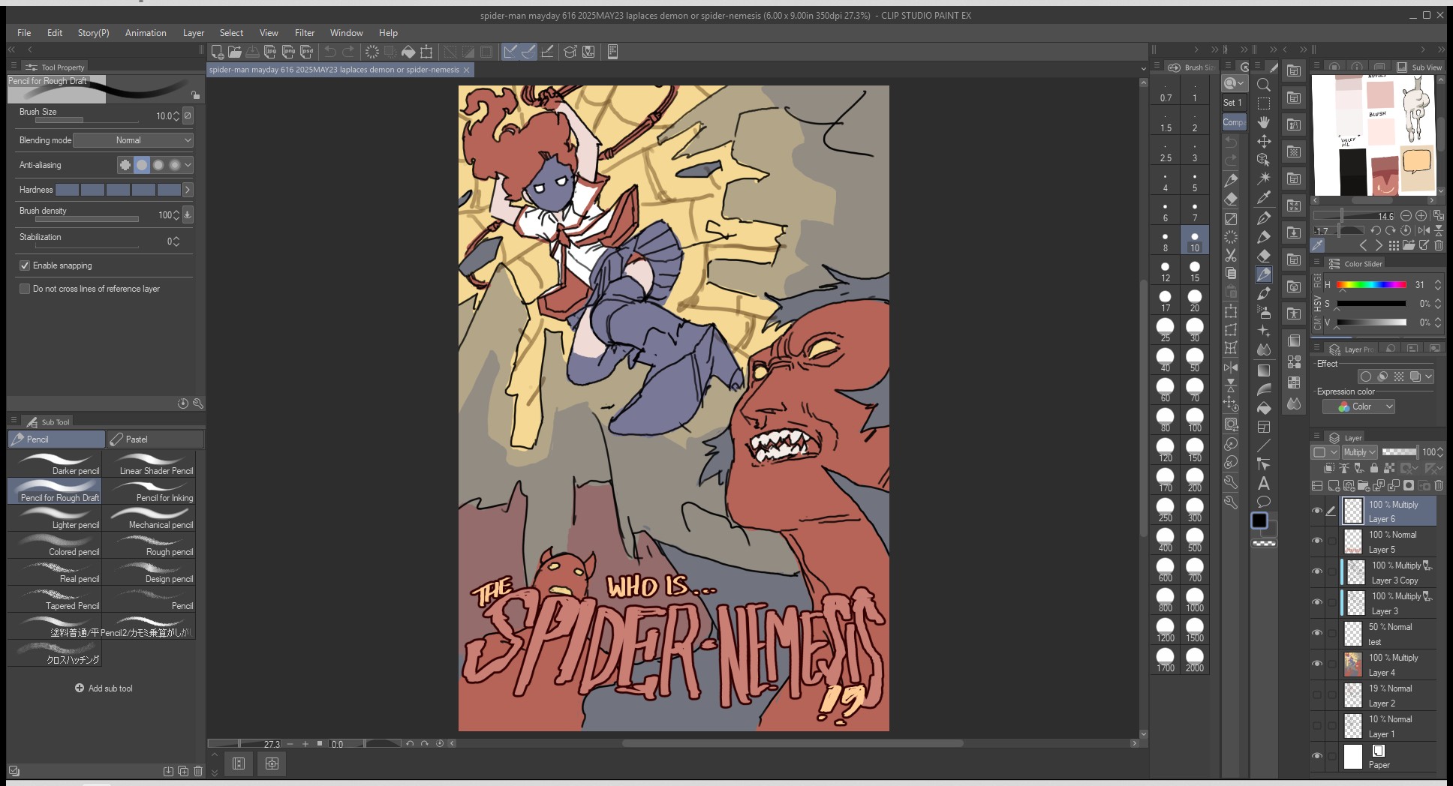Click the Delete layer trash icon
1453x786 pixels.
[x=1439, y=485]
